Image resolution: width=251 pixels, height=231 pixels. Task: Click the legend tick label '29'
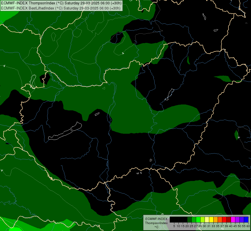pyautogui.click(x=200, y=226)
